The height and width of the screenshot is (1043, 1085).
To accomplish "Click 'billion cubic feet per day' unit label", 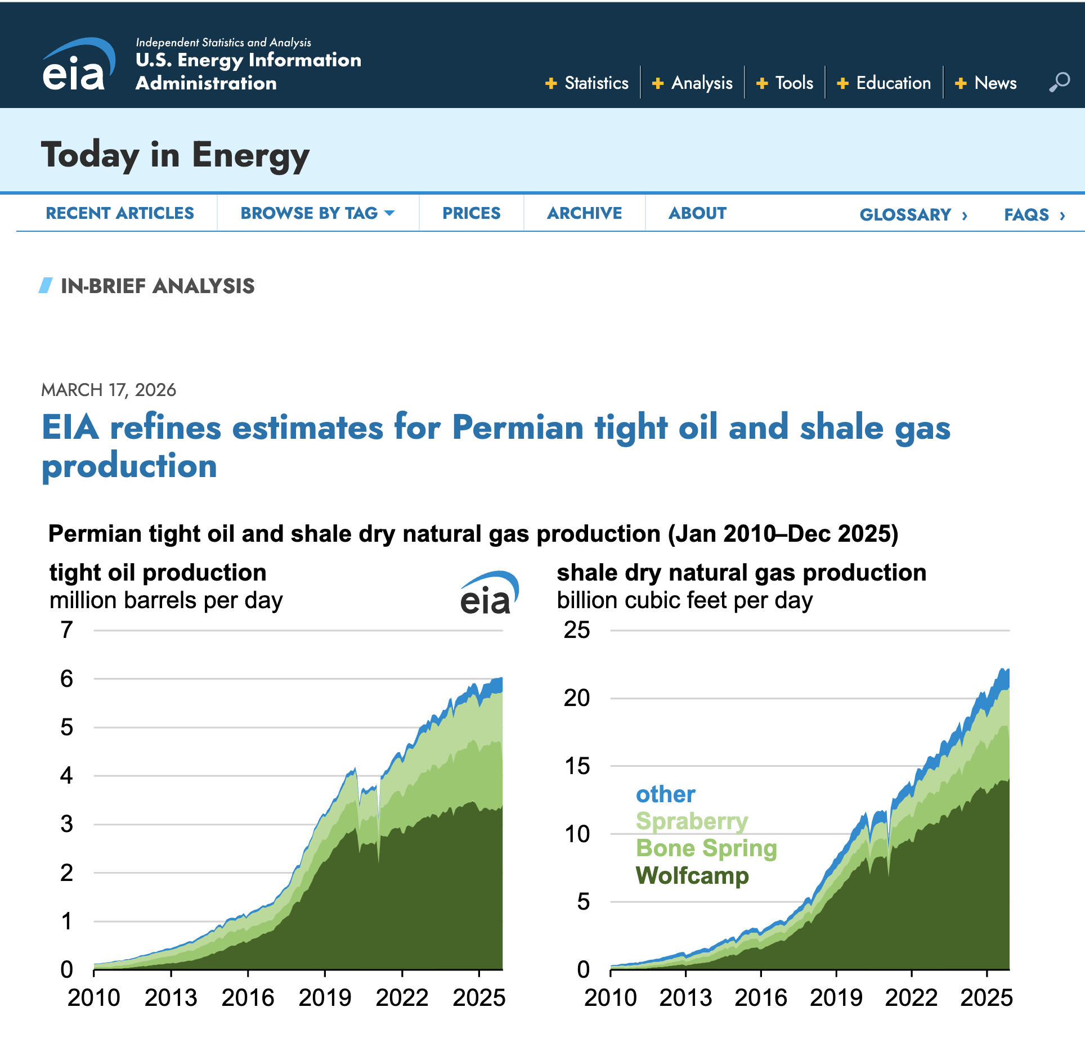I will pyautogui.click(x=685, y=601).
